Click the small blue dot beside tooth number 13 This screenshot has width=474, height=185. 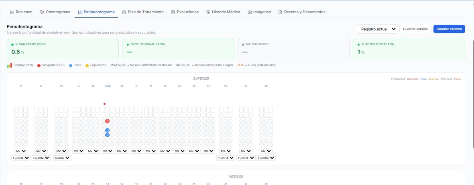109,86
